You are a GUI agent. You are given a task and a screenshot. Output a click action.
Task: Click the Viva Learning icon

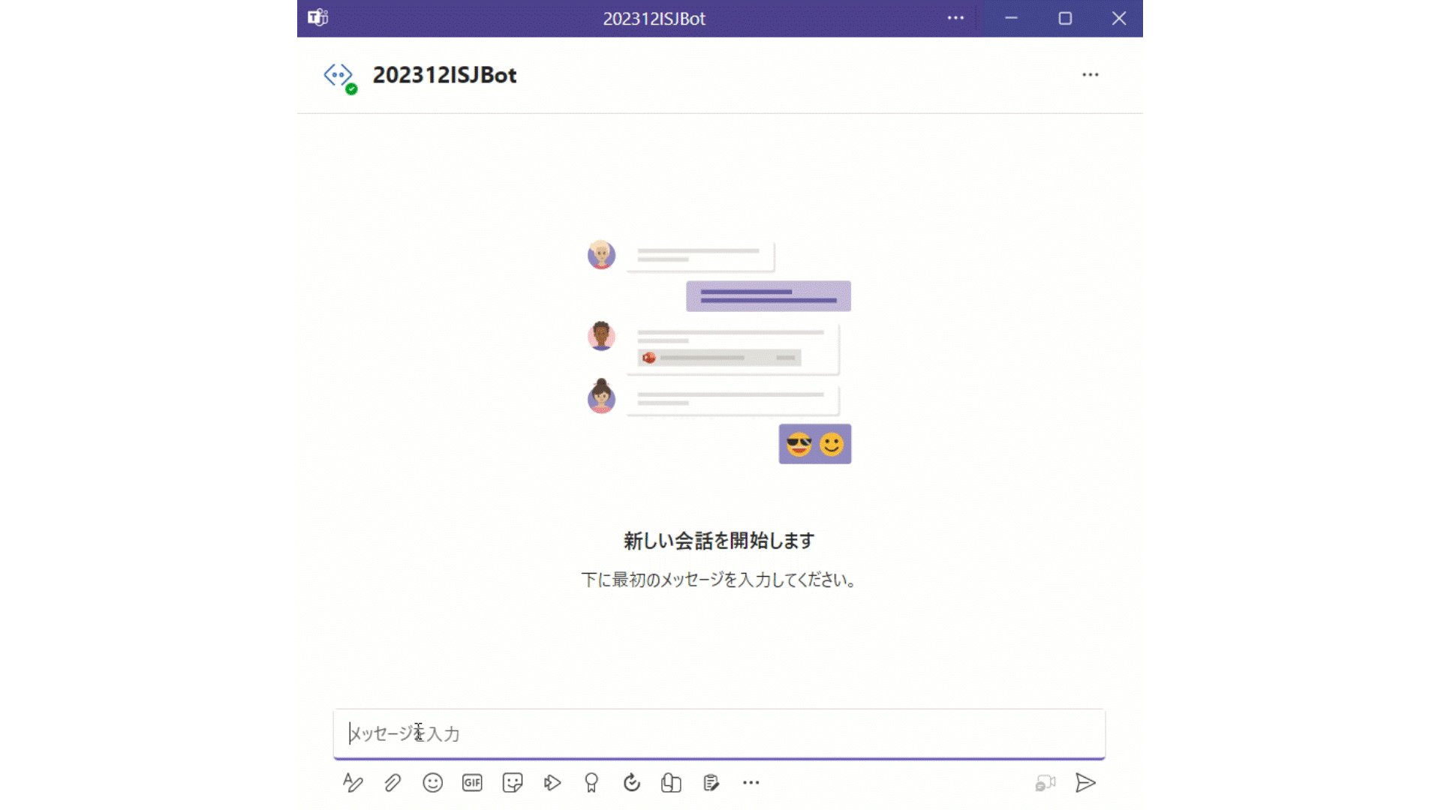pos(671,783)
